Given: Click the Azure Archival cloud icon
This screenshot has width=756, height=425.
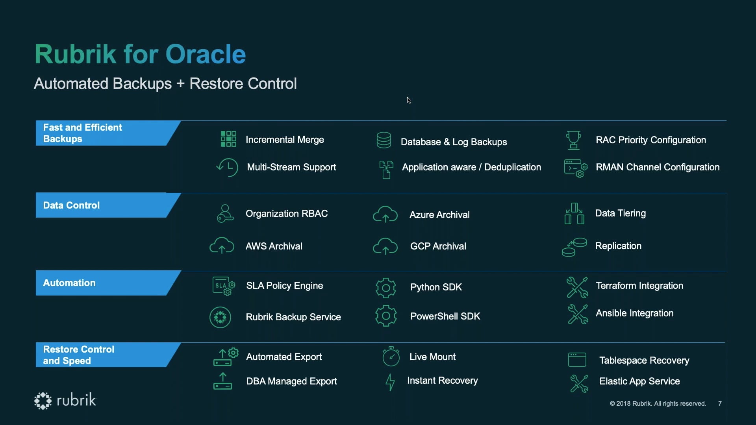Looking at the screenshot, I should (x=385, y=214).
